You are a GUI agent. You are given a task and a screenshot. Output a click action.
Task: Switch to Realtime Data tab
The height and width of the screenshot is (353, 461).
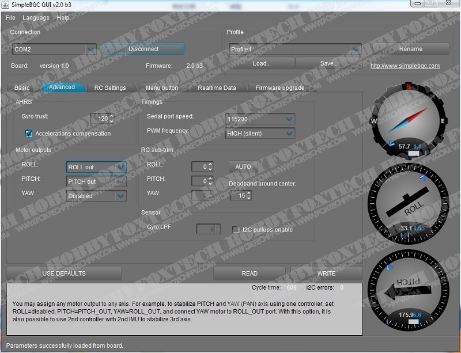tap(217, 88)
